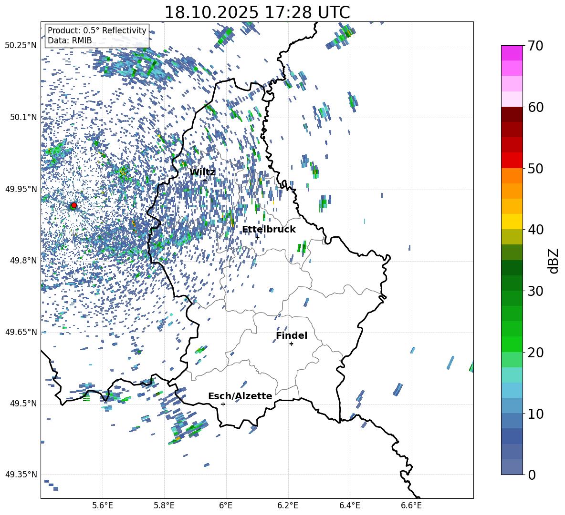Click the colorbar tick label 30
This screenshot has height=515, width=565.
[535, 291]
